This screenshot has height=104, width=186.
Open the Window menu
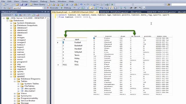pos(62,1)
